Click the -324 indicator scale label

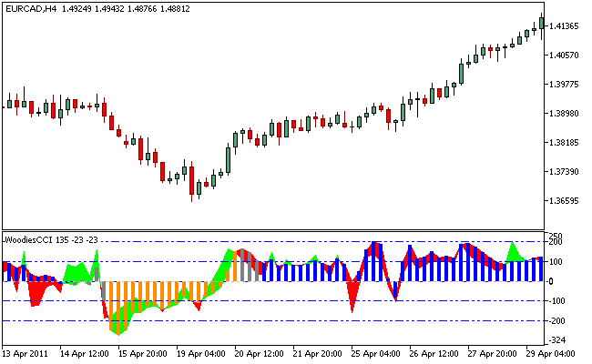pos(557,340)
